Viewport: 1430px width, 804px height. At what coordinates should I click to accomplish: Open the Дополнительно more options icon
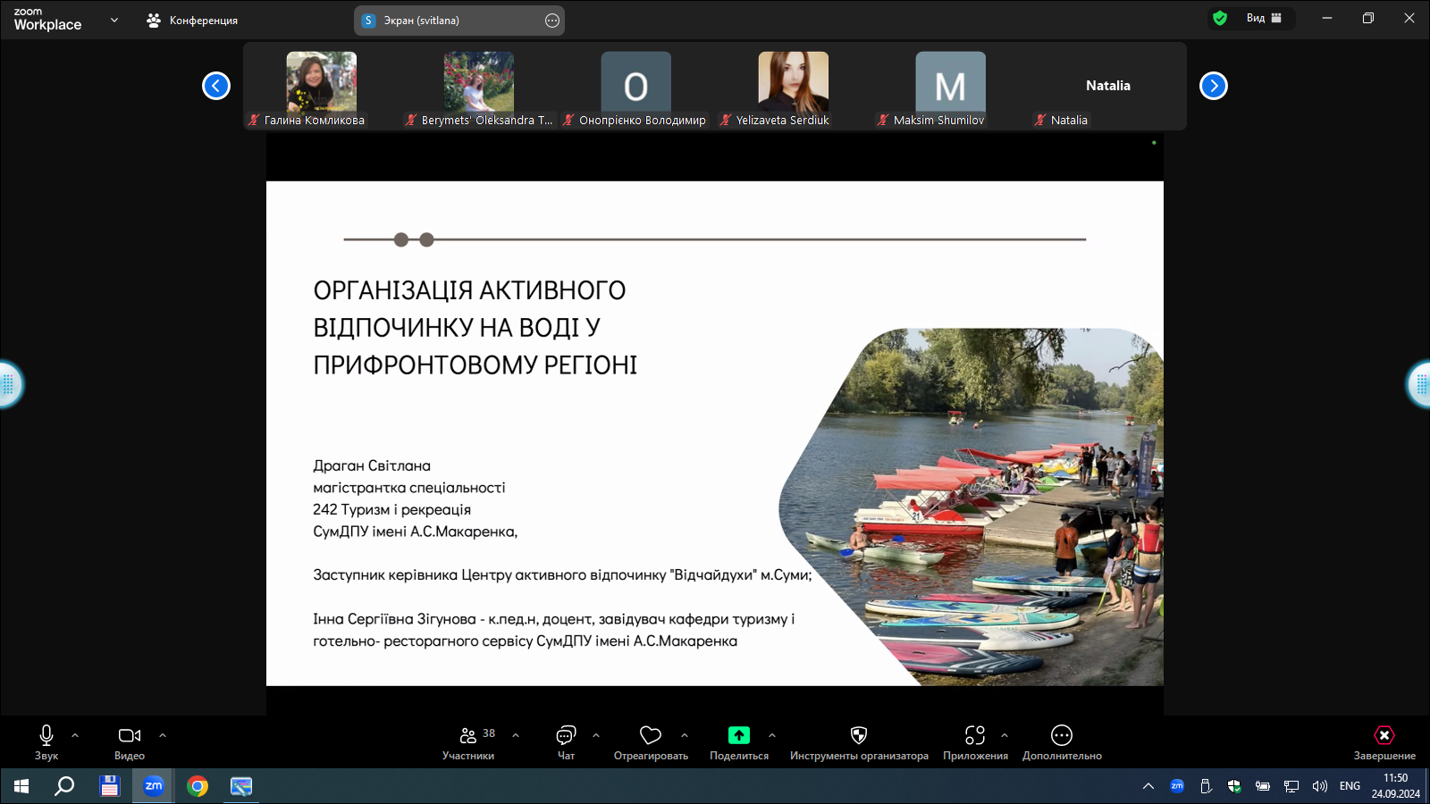coord(1061,735)
